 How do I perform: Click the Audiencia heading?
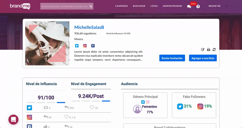(x=129, y=84)
